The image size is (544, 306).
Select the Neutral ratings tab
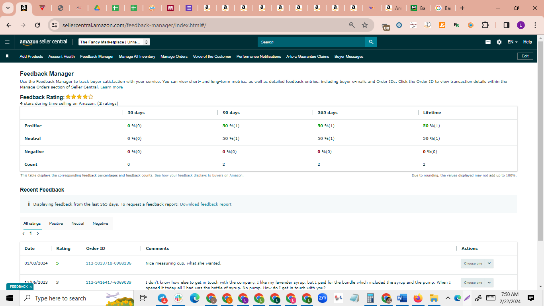point(78,224)
